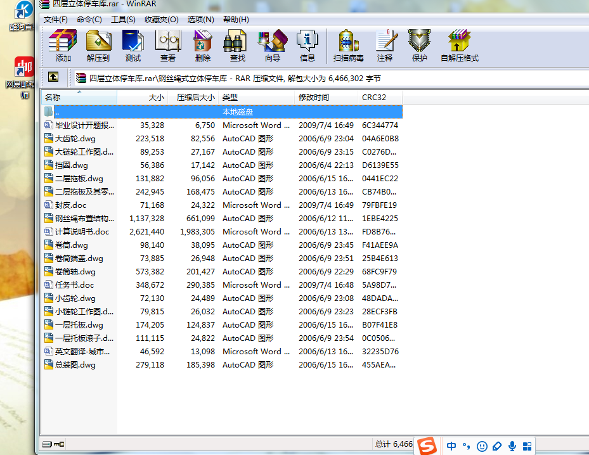
Task: Open the 文件(F) menu
Action: 56,20
